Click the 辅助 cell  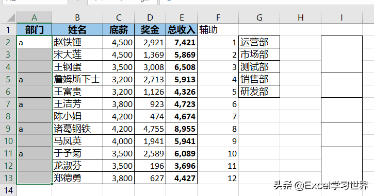pos(218,30)
